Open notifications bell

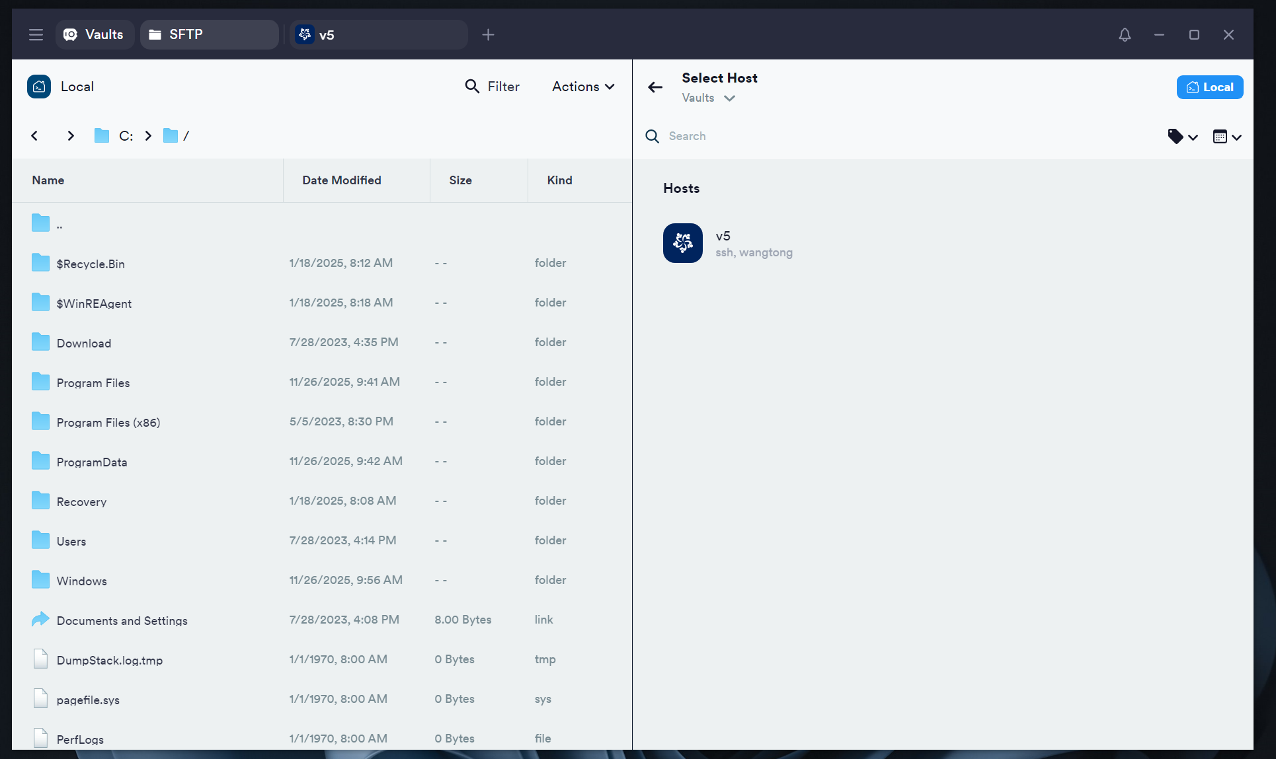[1125, 34]
